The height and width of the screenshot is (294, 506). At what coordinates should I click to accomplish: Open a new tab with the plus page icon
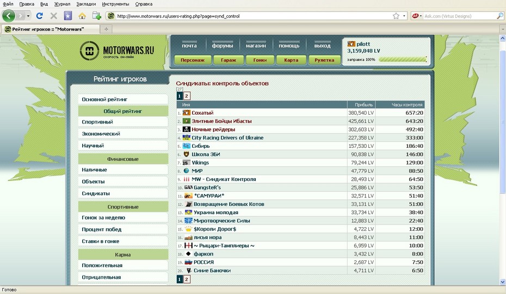(96, 16)
